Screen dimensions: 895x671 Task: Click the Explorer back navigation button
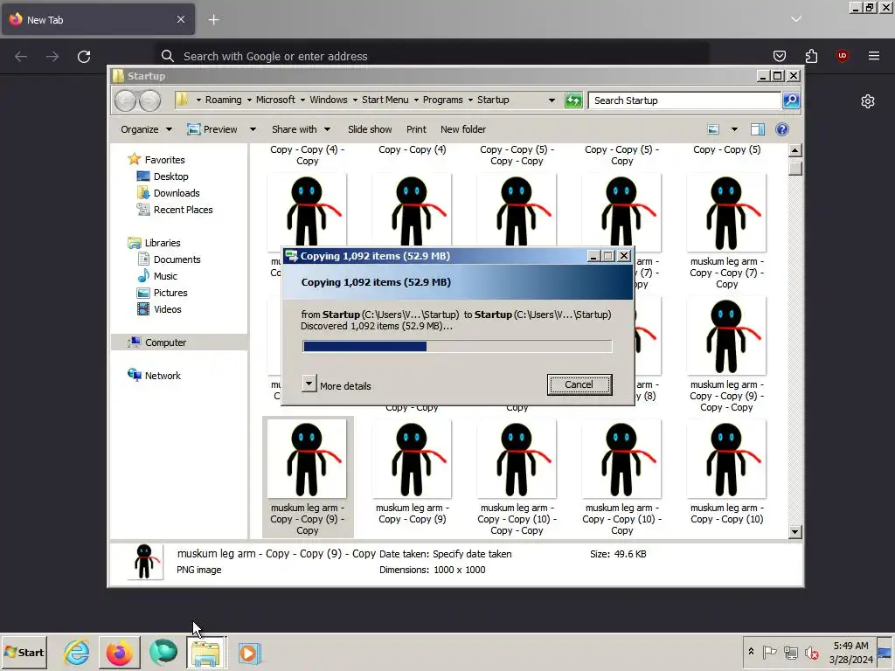[x=126, y=100]
